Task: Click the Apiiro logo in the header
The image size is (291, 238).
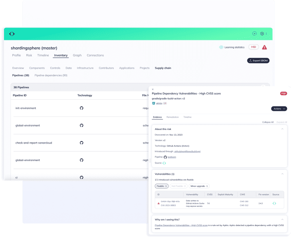Action: [12, 34]
